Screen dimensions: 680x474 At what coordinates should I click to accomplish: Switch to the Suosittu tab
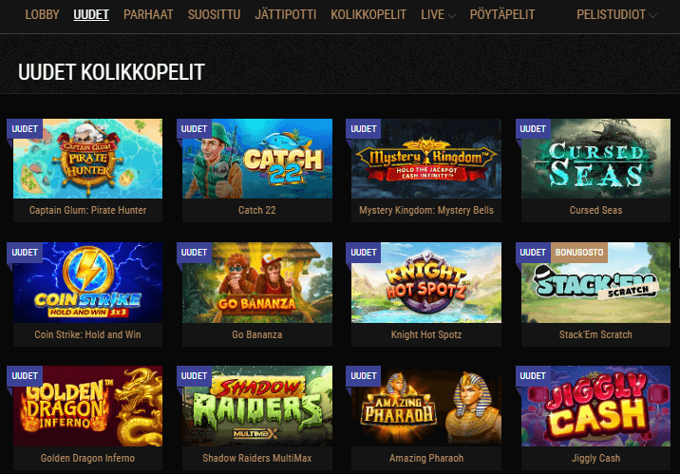pos(215,15)
